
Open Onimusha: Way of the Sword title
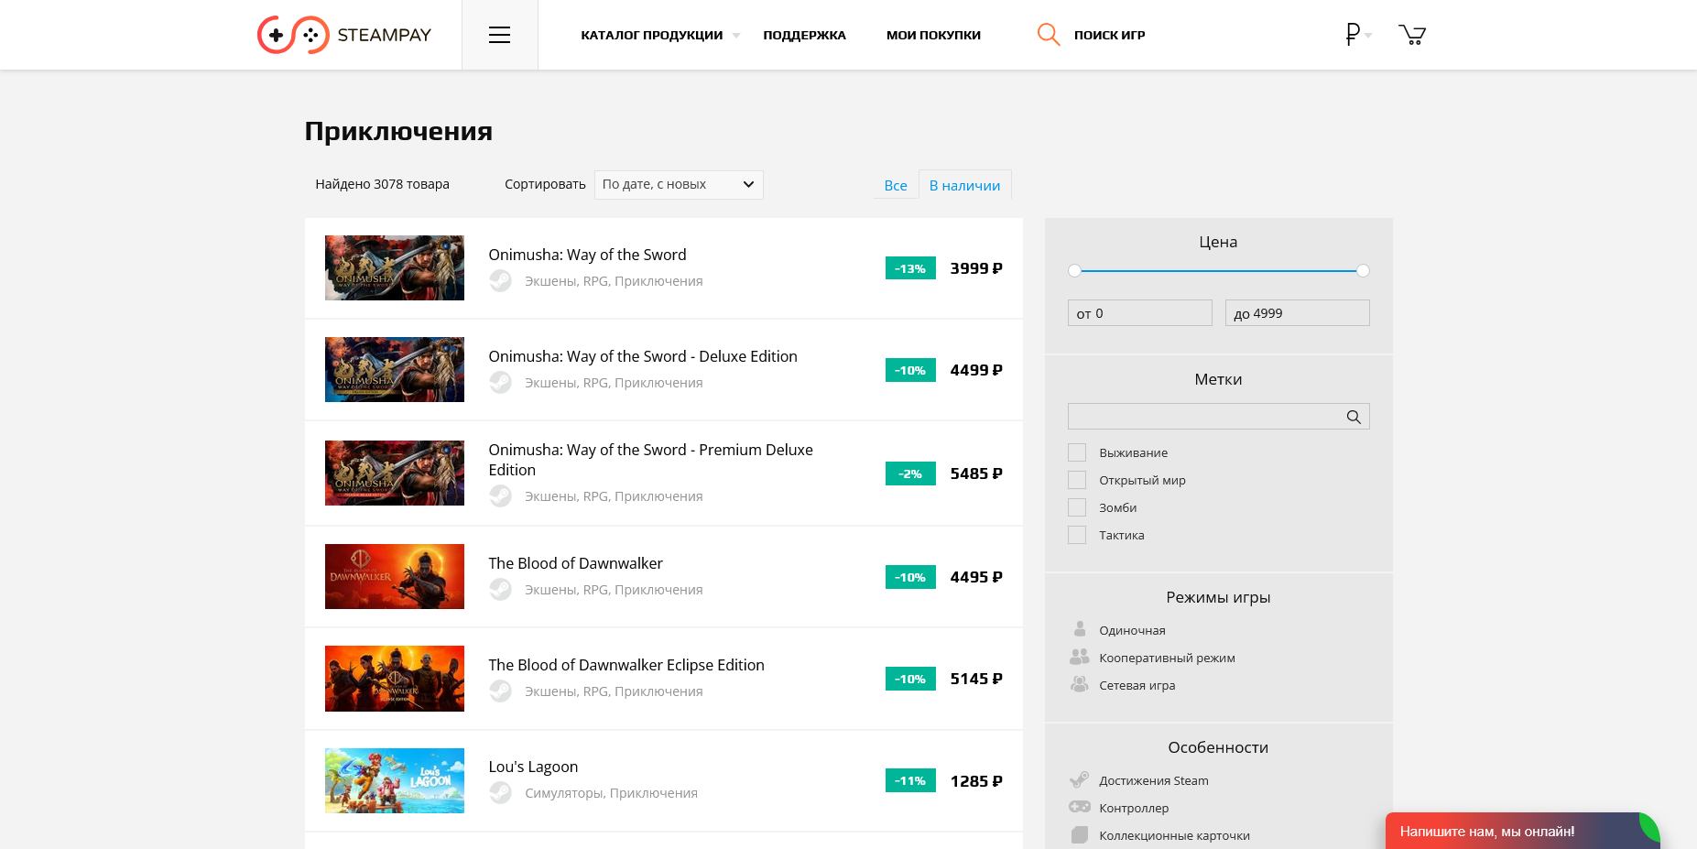coord(587,255)
